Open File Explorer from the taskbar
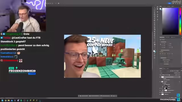Image resolution: width=182 pixels, height=102 pixels. (9, 100)
